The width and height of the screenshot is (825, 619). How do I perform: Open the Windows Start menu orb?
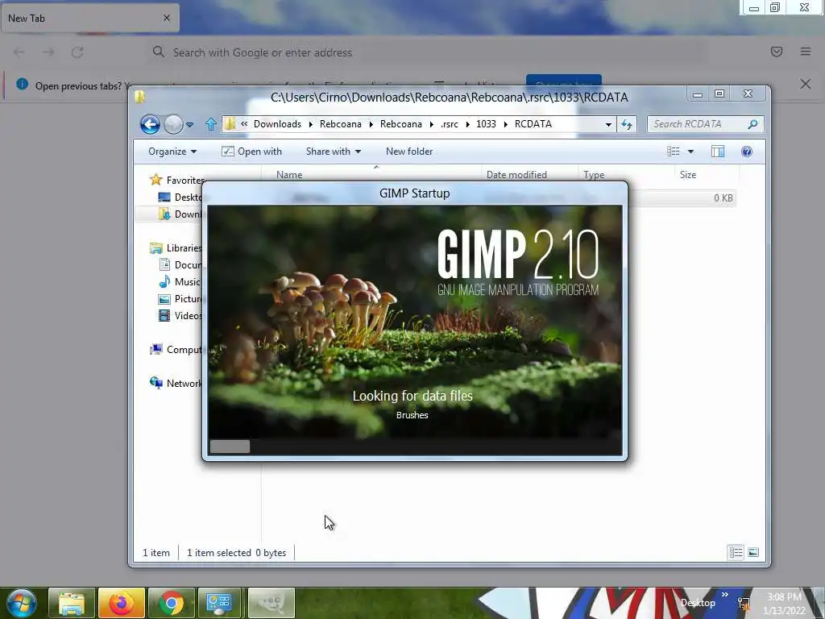pyautogui.click(x=21, y=603)
